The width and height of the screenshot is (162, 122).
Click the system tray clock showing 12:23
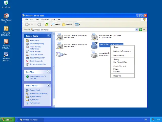[x=158, y=120]
